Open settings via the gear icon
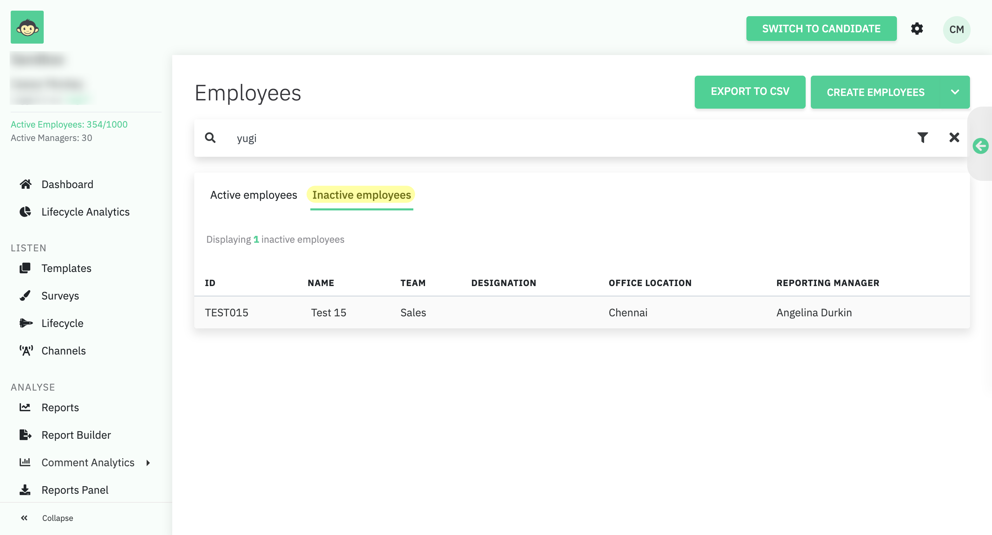This screenshot has height=535, width=992. point(917,29)
